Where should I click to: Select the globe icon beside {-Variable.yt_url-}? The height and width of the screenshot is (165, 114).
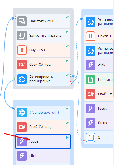pos(22,113)
